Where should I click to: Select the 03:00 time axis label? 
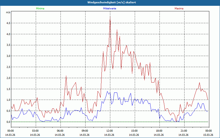(35, 131)
